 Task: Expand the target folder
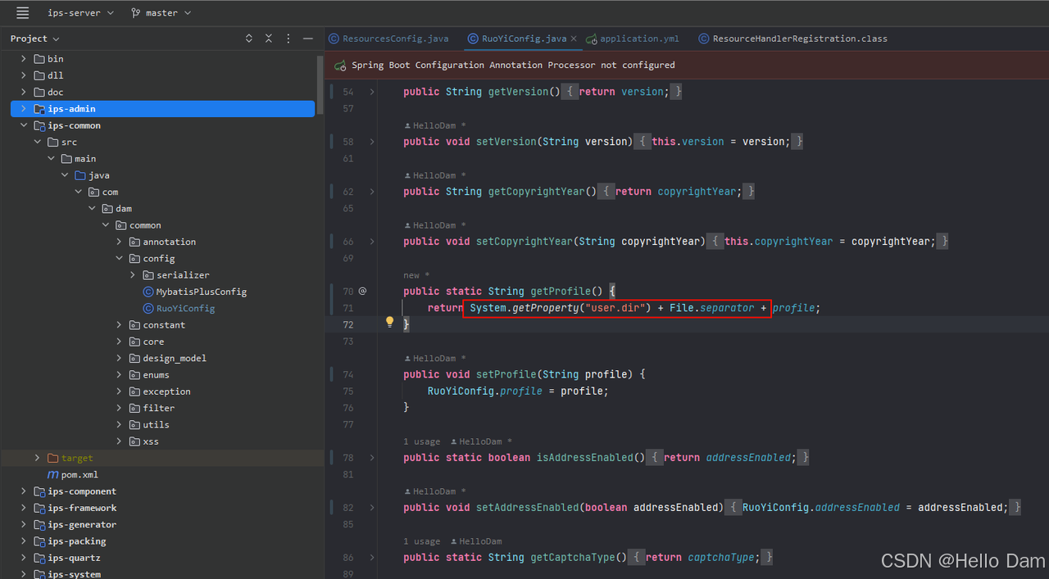point(37,459)
